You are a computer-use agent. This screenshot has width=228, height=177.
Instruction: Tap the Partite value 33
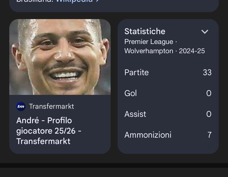click(x=207, y=72)
